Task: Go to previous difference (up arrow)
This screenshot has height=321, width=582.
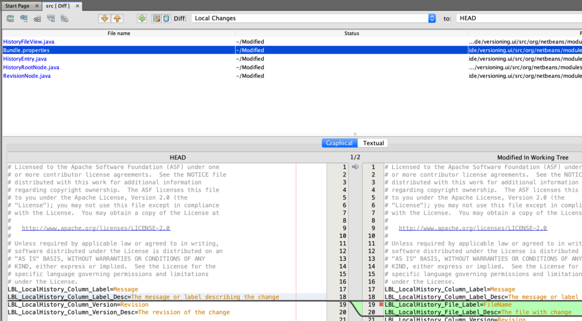Action: pos(117,18)
